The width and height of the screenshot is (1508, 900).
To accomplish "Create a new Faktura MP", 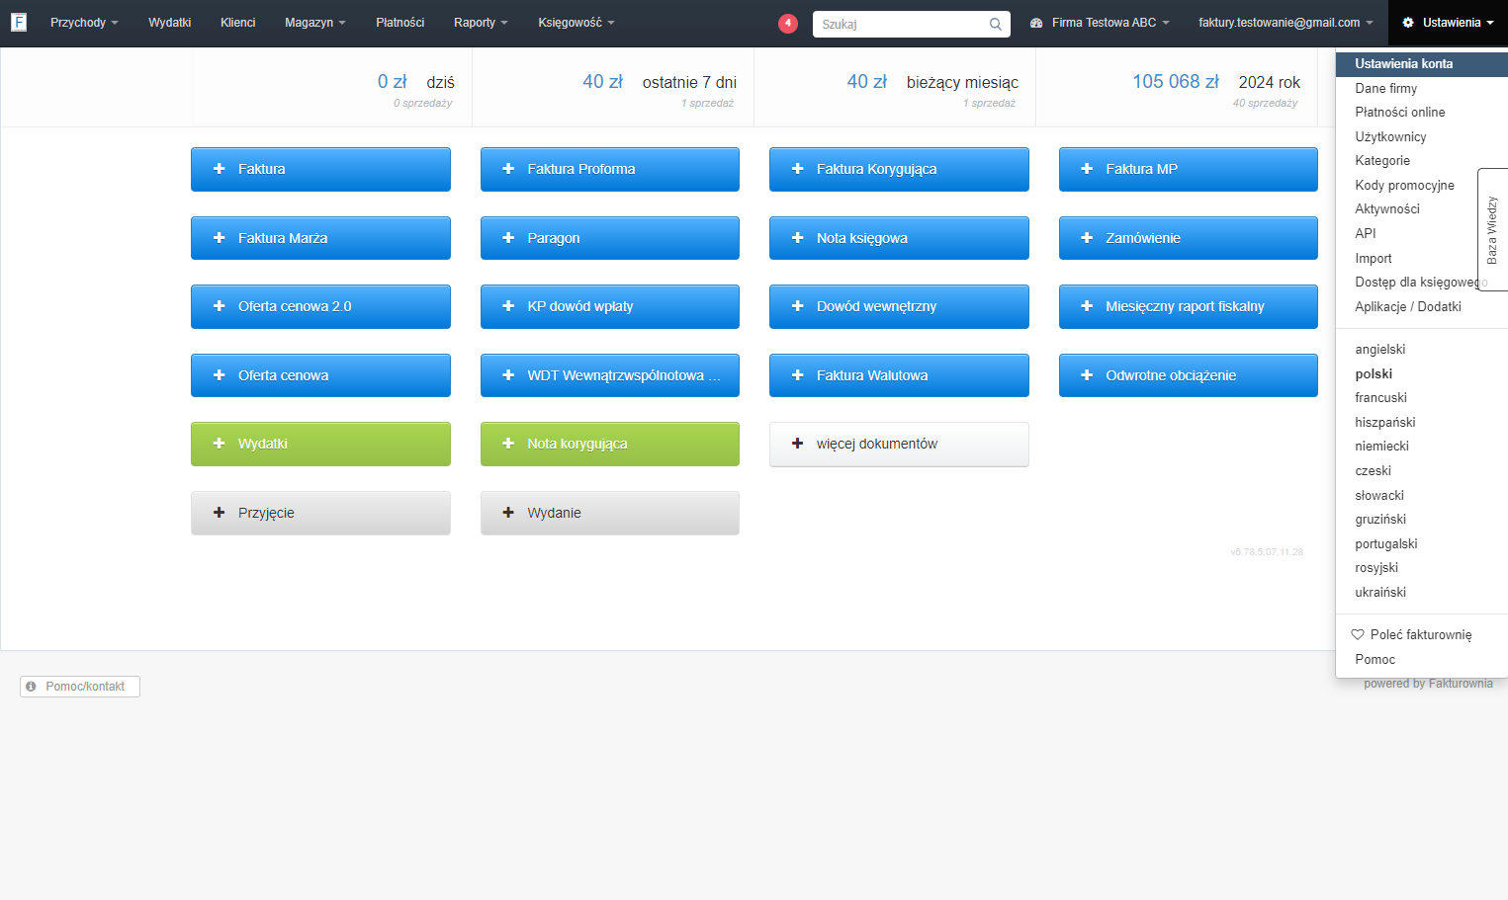I will click(1189, 169).
